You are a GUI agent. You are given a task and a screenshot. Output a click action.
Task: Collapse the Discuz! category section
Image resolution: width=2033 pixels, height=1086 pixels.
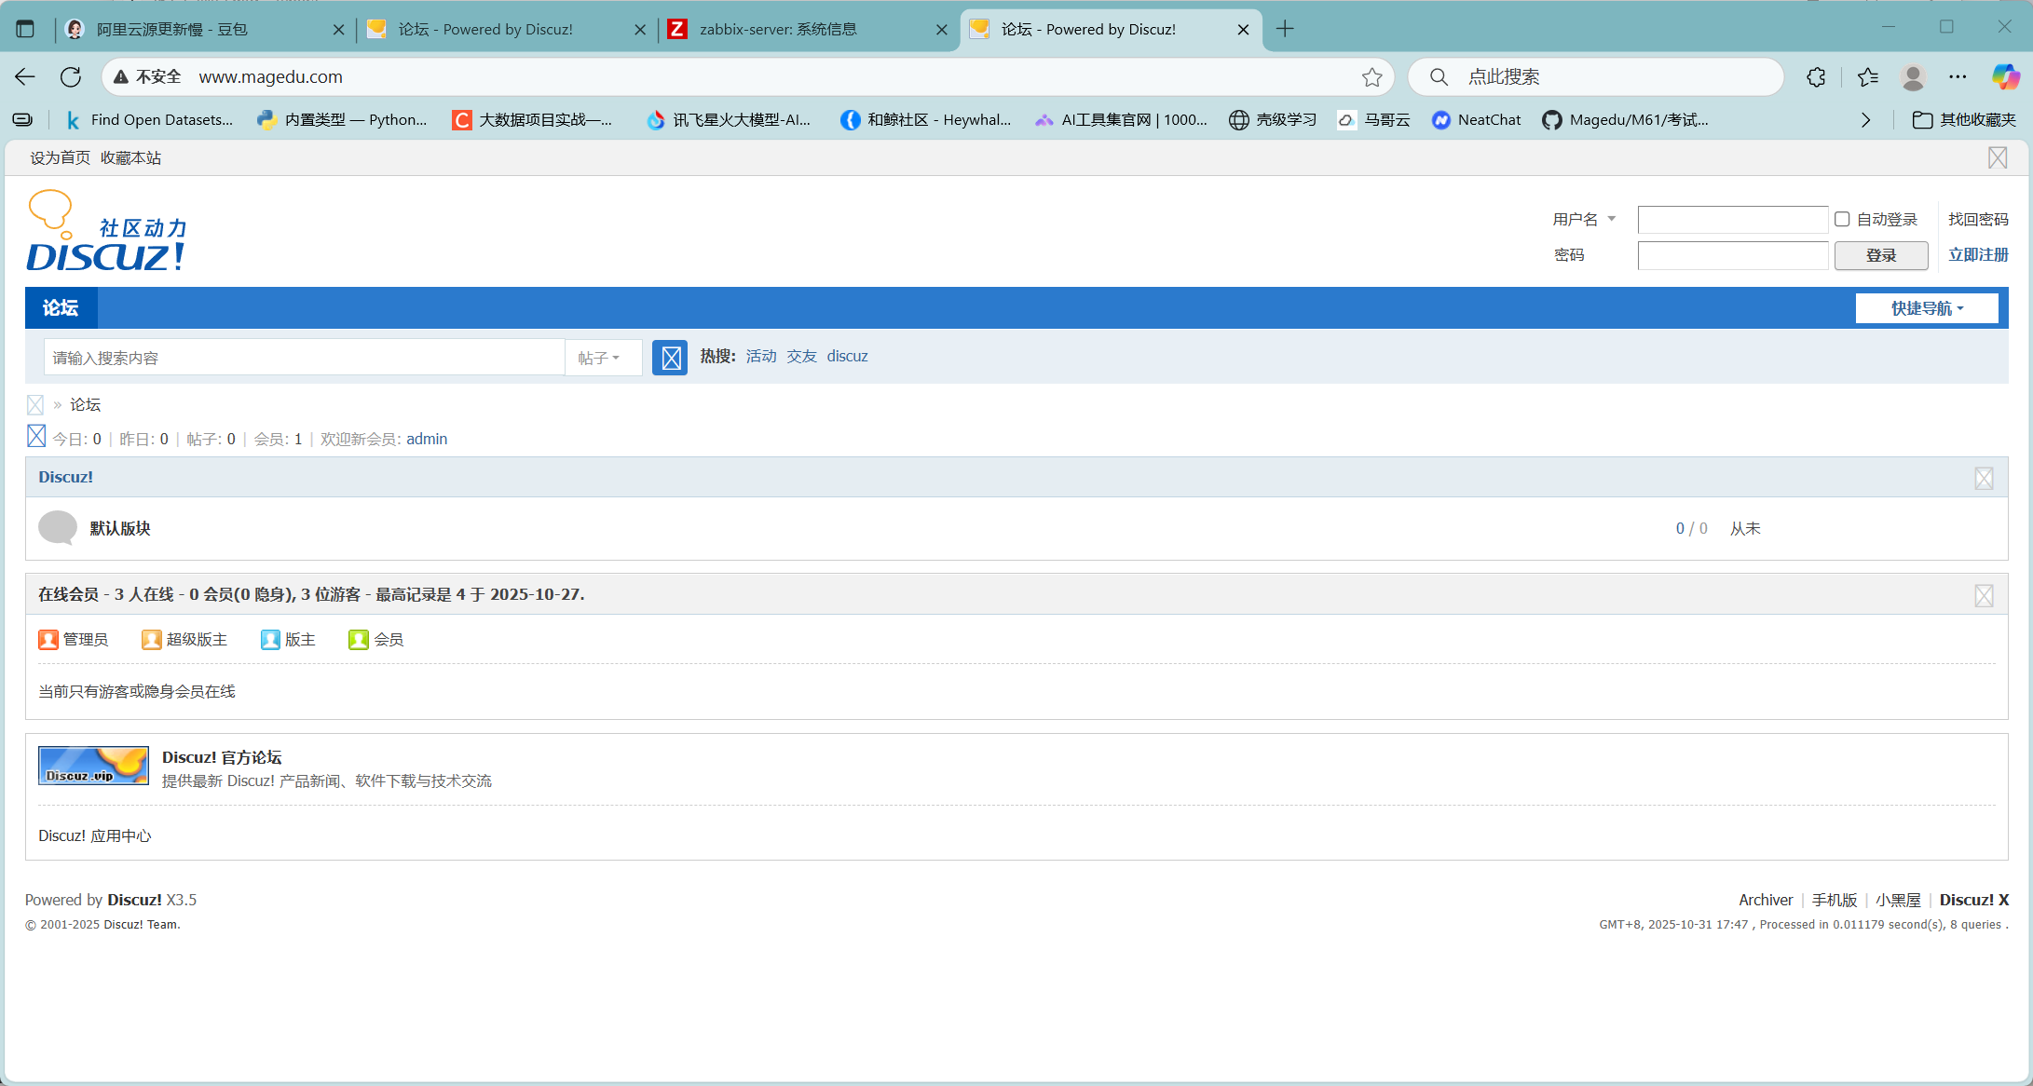point(1984,479)
